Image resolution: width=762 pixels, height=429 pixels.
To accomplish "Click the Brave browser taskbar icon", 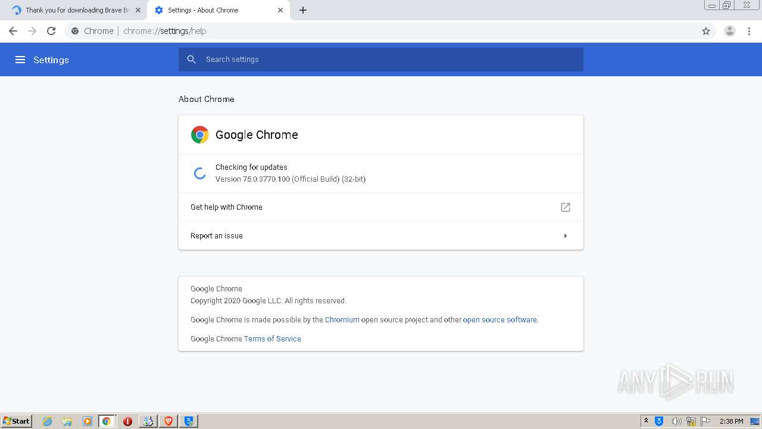I will tap(168, 421).
